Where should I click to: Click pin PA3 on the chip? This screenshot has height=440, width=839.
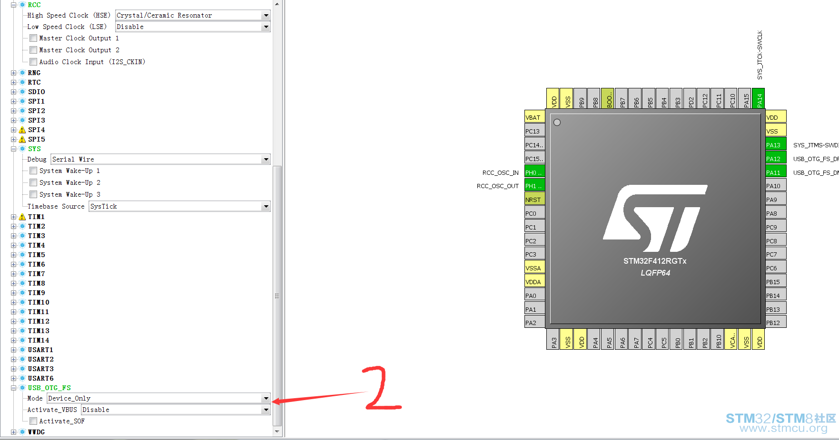(x=553, y=339)
